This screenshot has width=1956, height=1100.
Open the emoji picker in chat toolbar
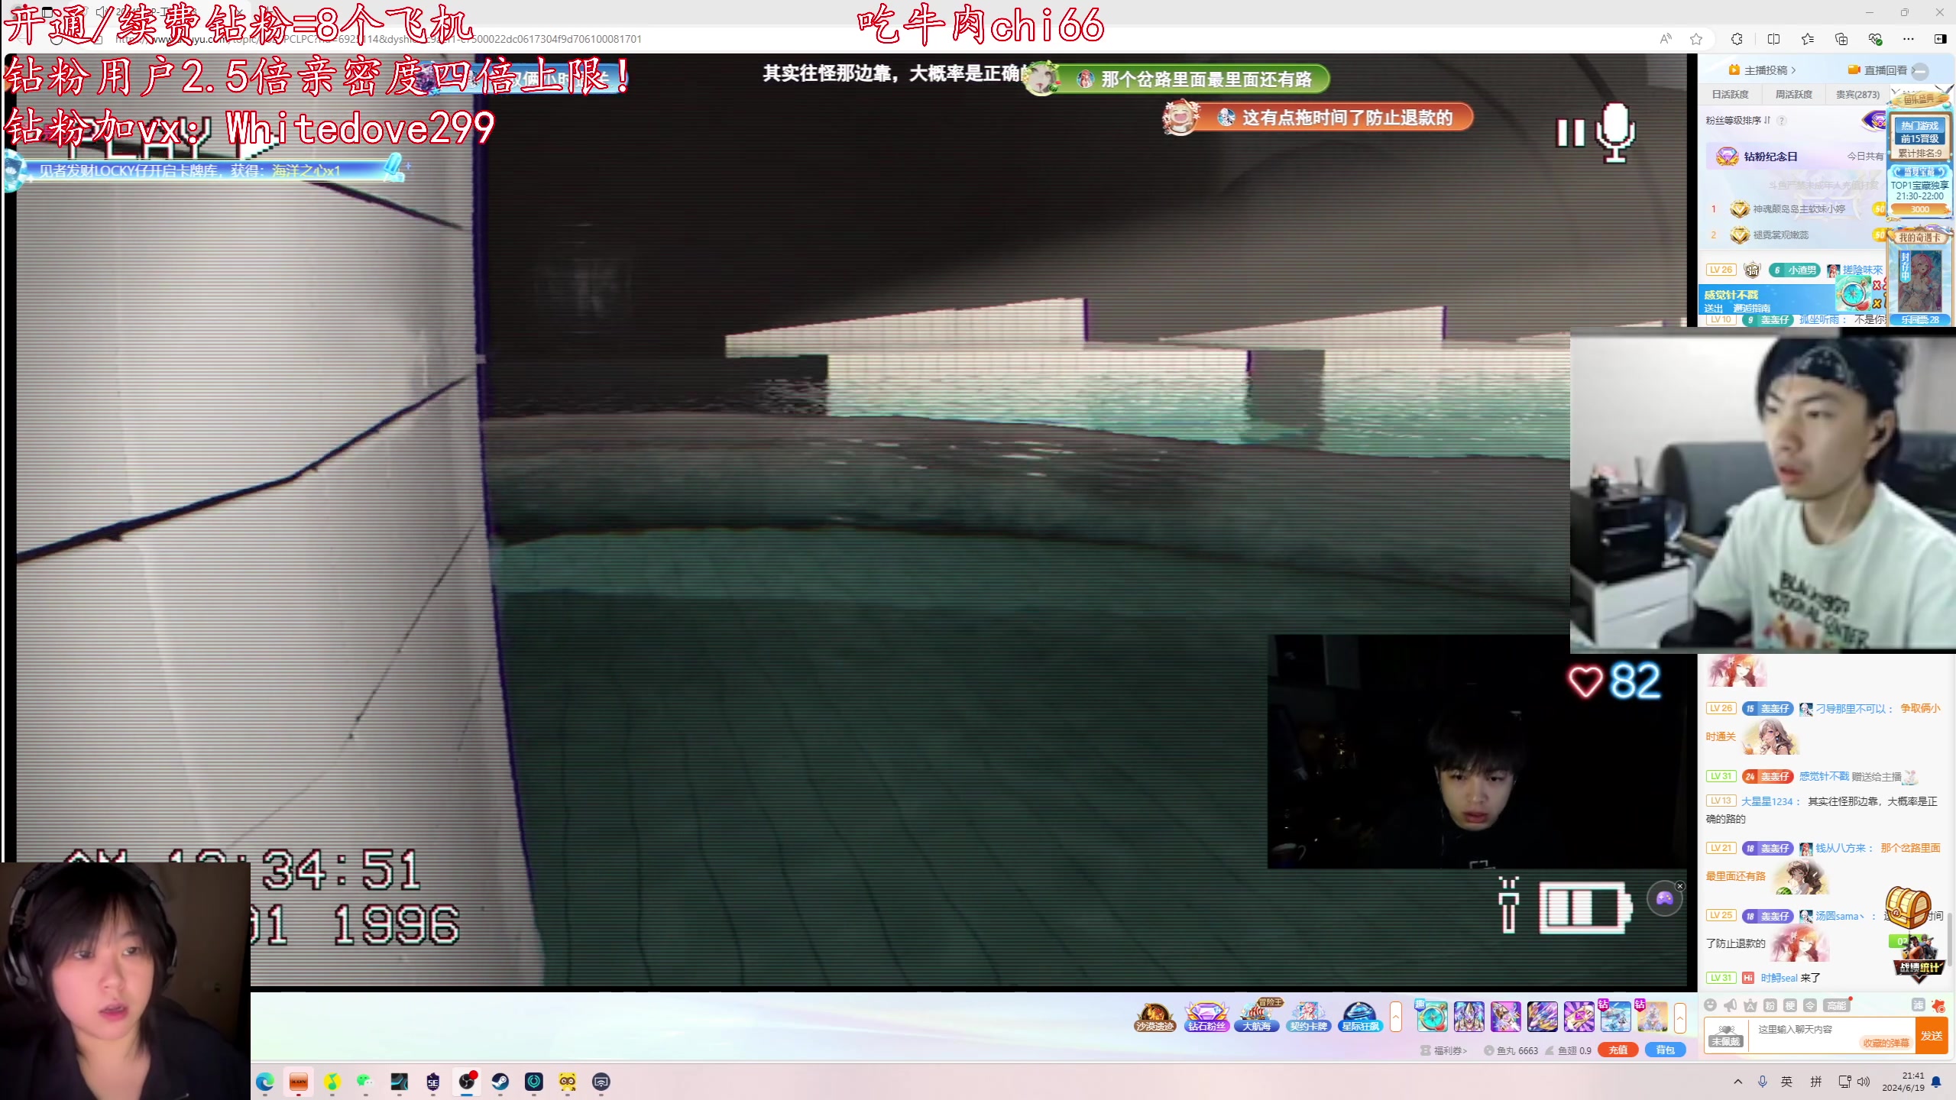pyautogui.click(x=1711, y=1005)
